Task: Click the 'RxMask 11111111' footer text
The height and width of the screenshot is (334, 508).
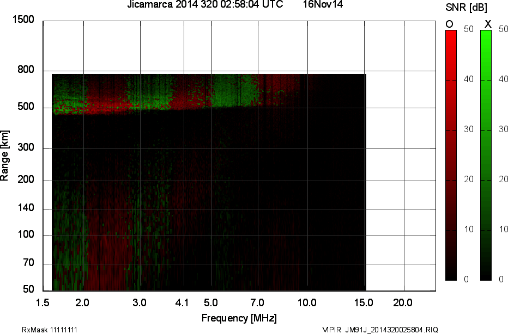Action: tap(50, 330)
